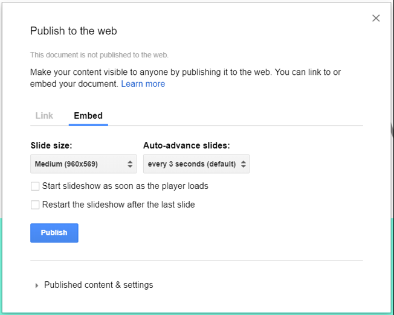The width and height of the screenshot is (394, 315).
Task: Open the Slide size dropdown
Action: click(83, 164)
